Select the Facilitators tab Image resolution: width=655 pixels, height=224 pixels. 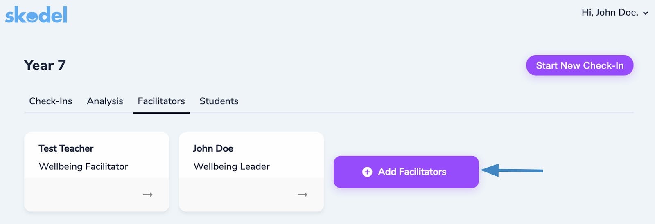161,101
